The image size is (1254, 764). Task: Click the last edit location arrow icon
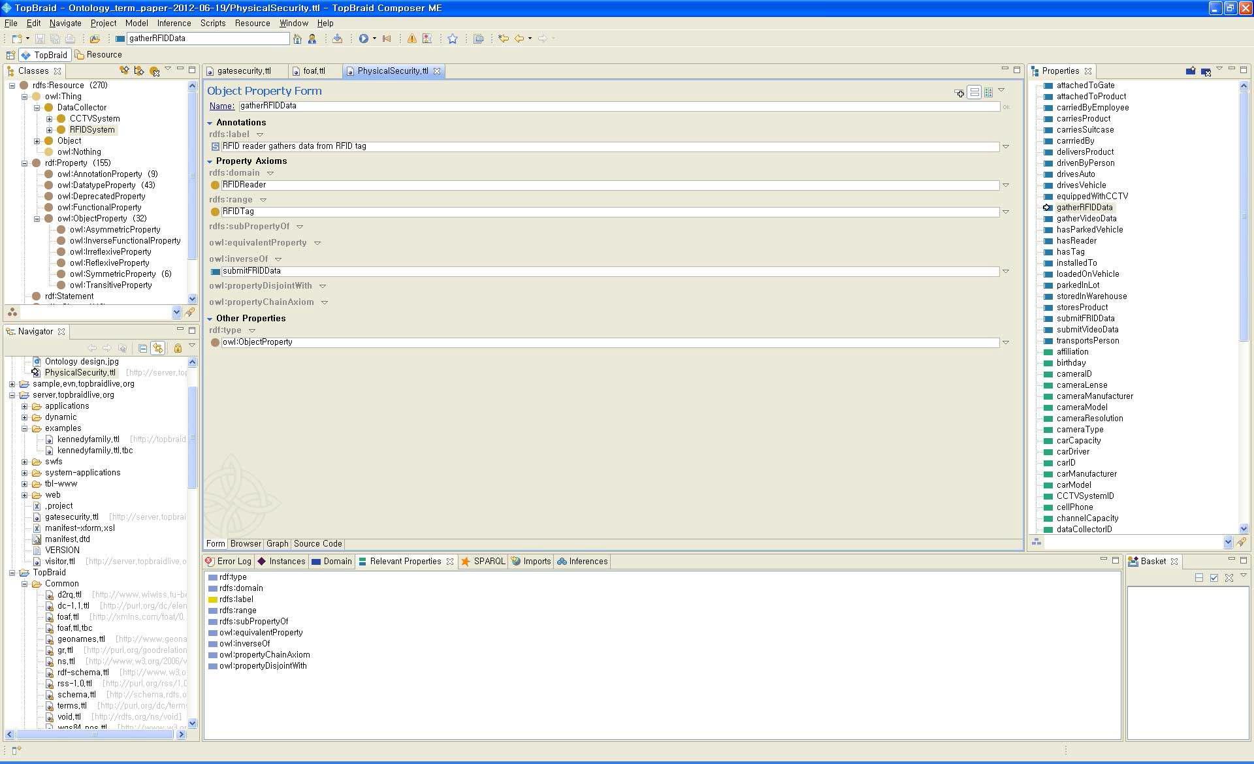point(504,39)
